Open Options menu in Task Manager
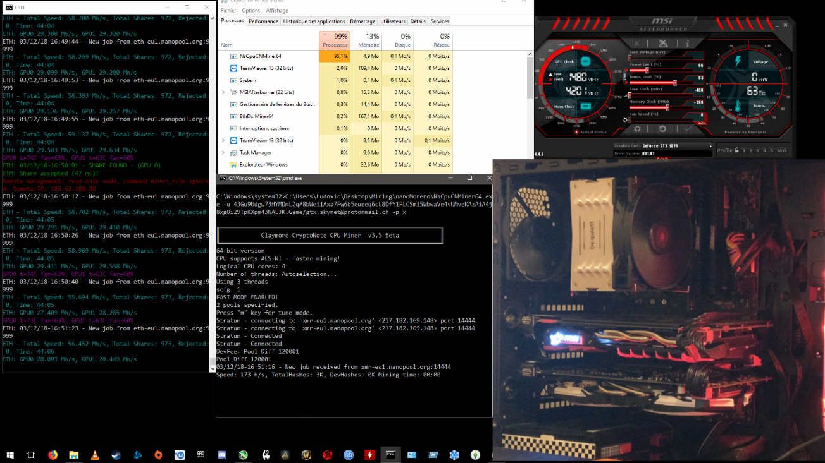825x463 pixels. tap(251, 11)
